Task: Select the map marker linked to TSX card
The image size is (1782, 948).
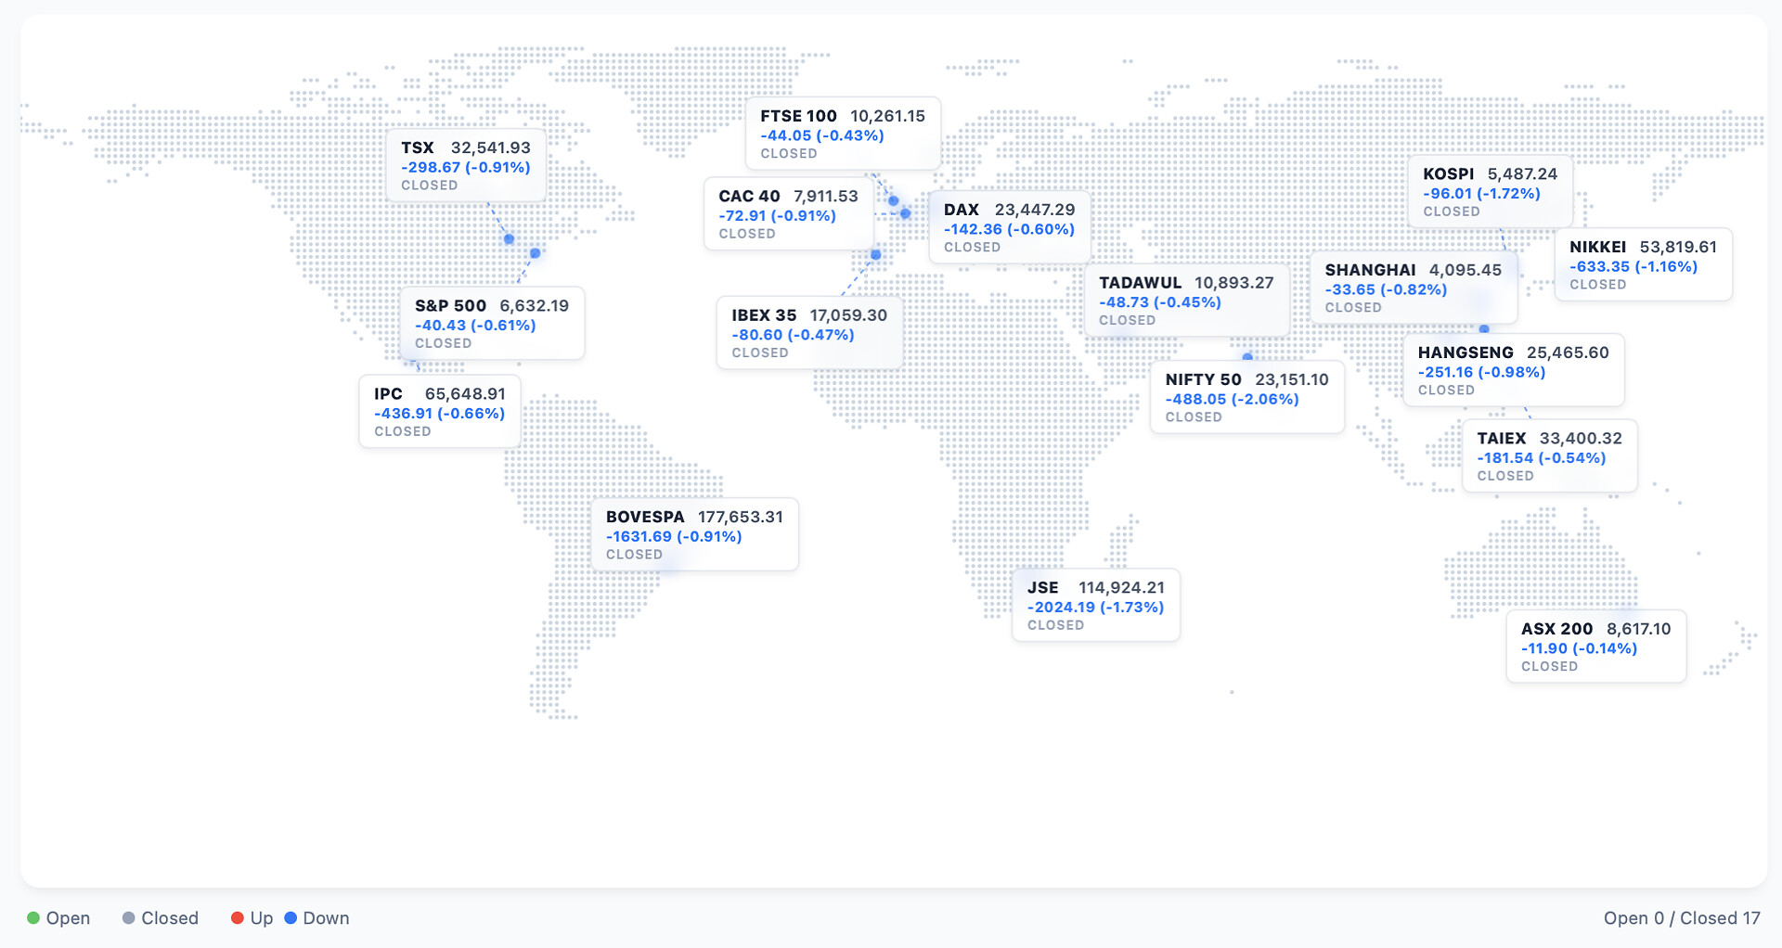Action: pos(509,239)
